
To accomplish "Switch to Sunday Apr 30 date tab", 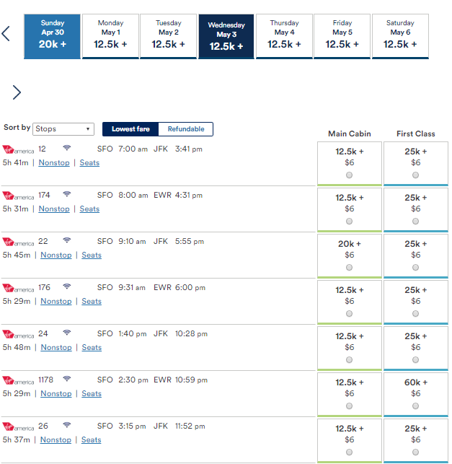I will point(52,36).
